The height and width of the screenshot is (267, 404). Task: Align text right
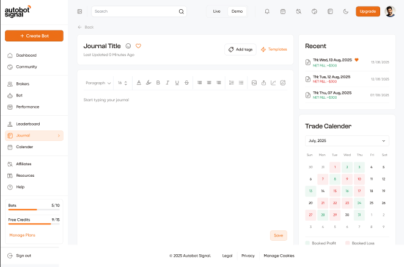[218, 83]
